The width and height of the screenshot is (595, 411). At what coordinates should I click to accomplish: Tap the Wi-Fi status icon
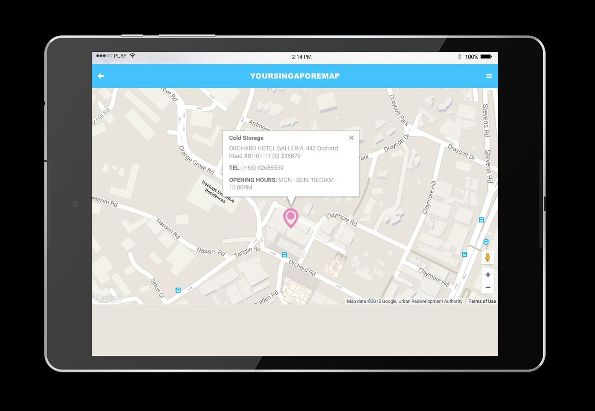(133, 56)
